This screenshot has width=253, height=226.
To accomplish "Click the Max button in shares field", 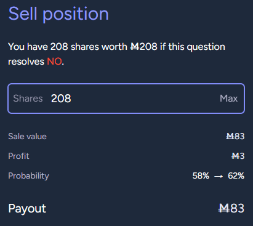I will point(228,99).
